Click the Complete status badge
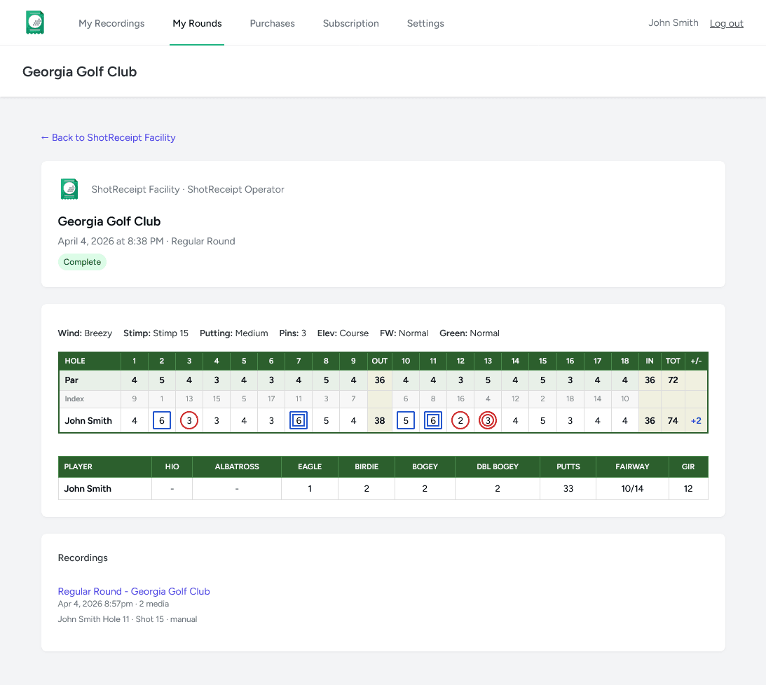Viewport: 766px width, 685px height. (x=82, y=261)
